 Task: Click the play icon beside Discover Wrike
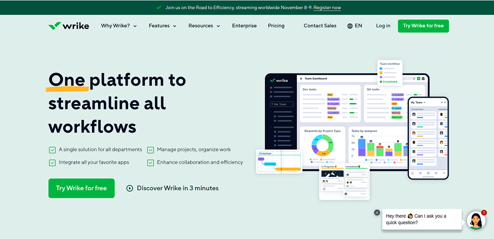pyautogui.click(x=129, y=188)
